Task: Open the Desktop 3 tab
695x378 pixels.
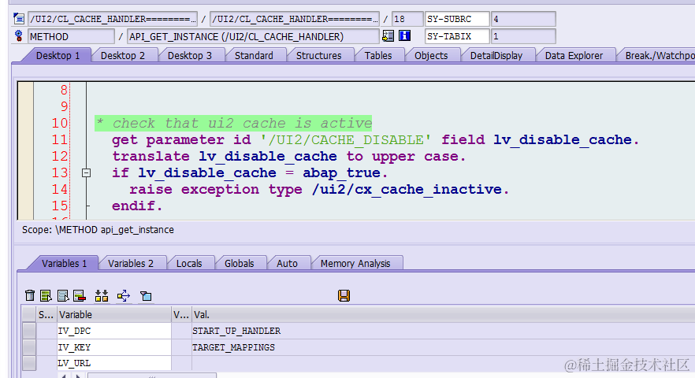Action: coord(190,55)
